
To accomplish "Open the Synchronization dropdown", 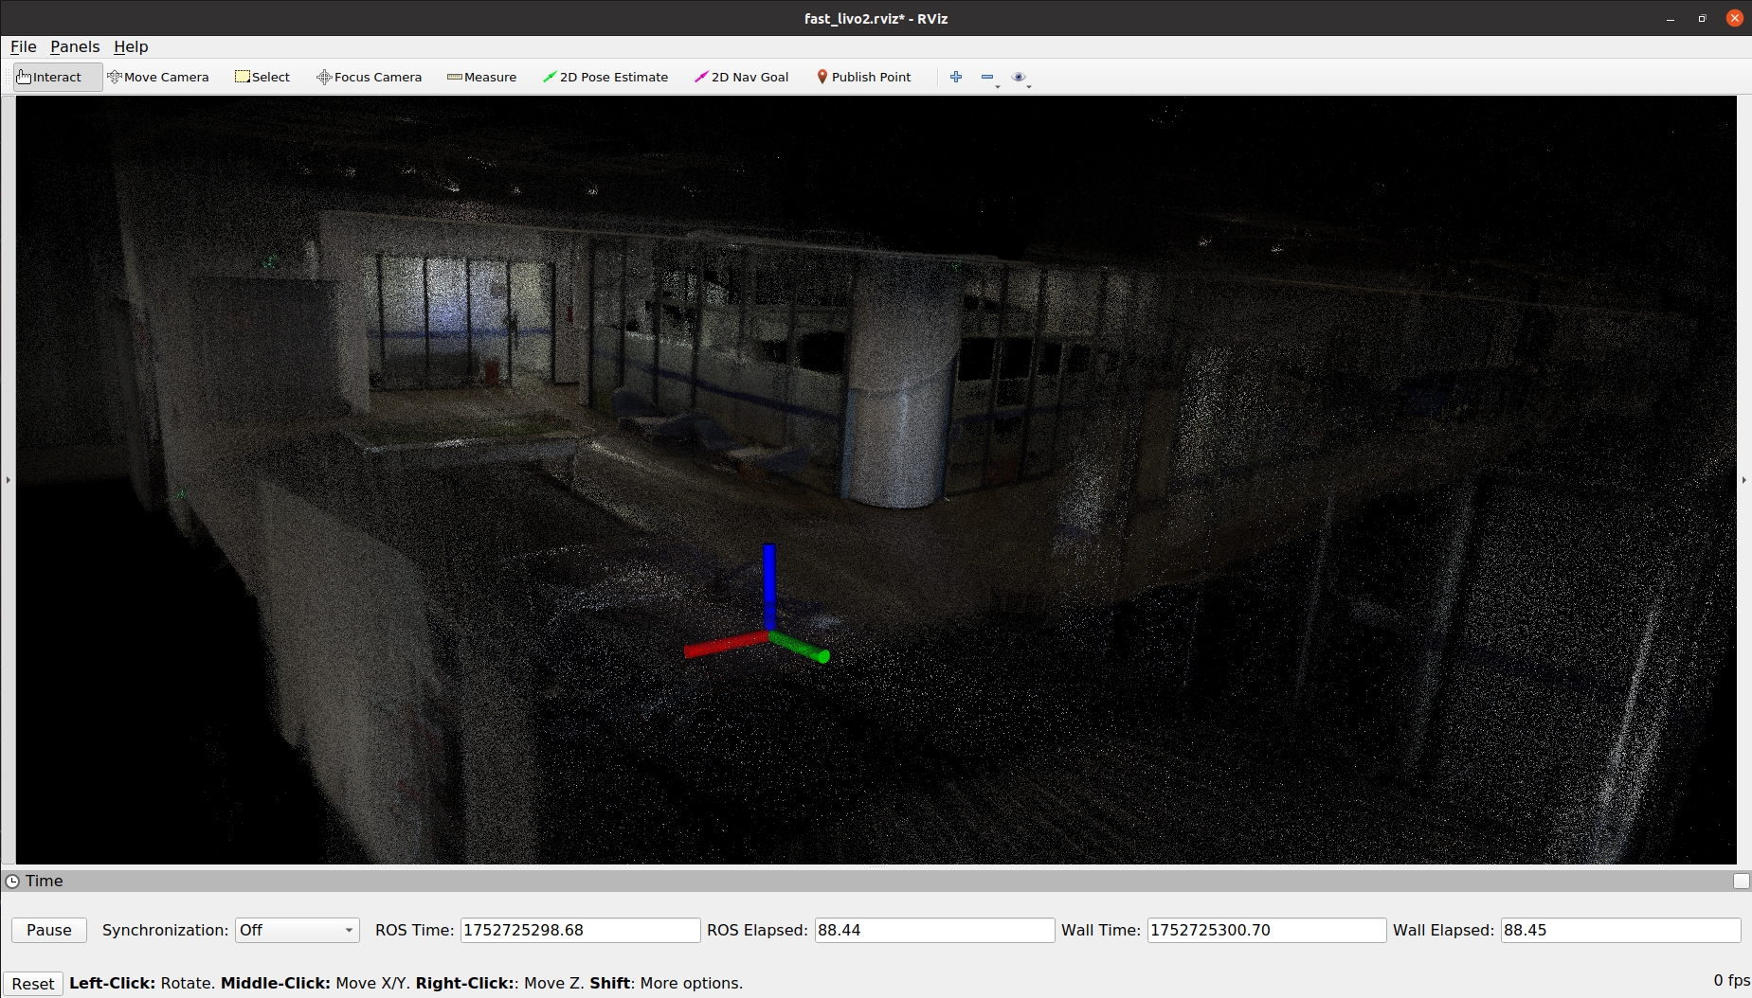I will 297,931.
